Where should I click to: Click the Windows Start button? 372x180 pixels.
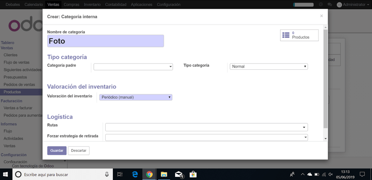6,174
